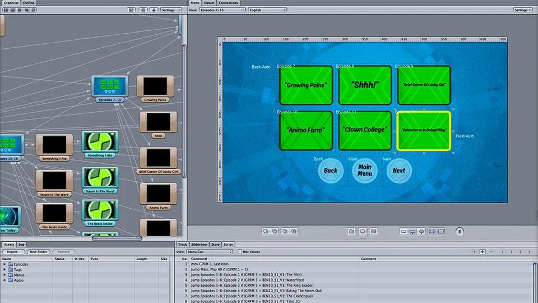The height and width of the screenshot is (303, 538).
Task: Open the English language dropdown
Action: (267, 10)
